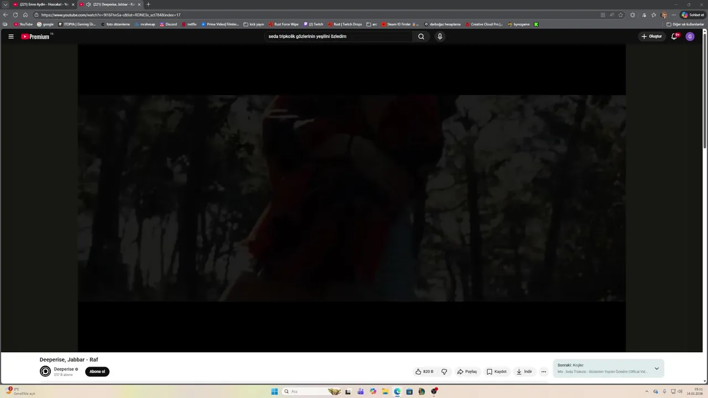Expand the arc bookmark folder

pos(372,24)
